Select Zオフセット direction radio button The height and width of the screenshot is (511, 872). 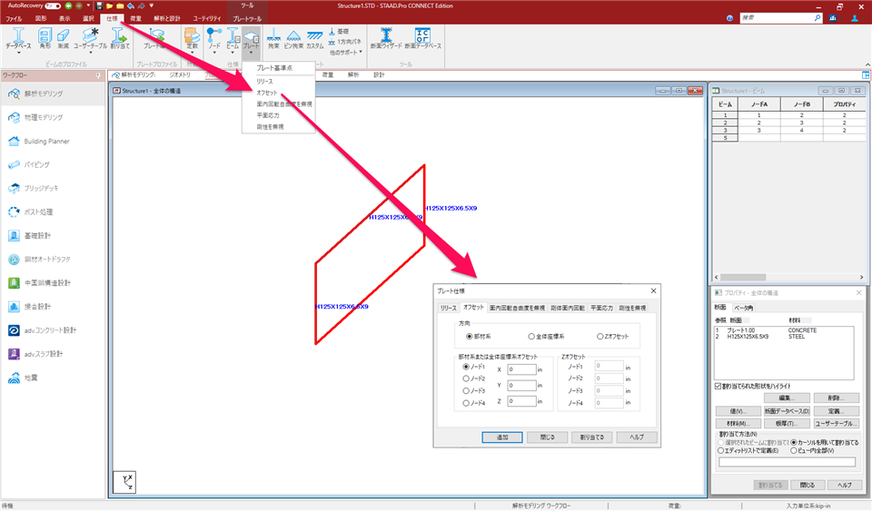599,337
